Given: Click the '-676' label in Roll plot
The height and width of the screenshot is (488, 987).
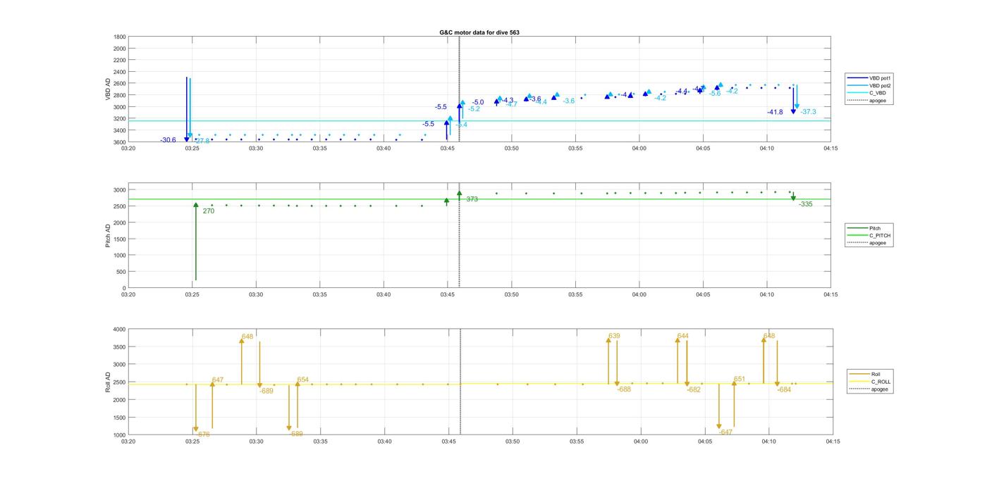Looking at the screenshot, I should (x=203, y=434).
